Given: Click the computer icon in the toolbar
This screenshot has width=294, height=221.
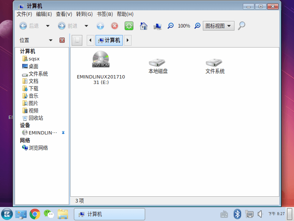Looking at the screenshot, I should coord(158,26).
